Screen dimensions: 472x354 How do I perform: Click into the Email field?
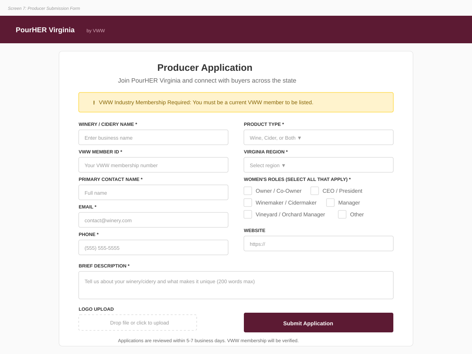[153, 220]
